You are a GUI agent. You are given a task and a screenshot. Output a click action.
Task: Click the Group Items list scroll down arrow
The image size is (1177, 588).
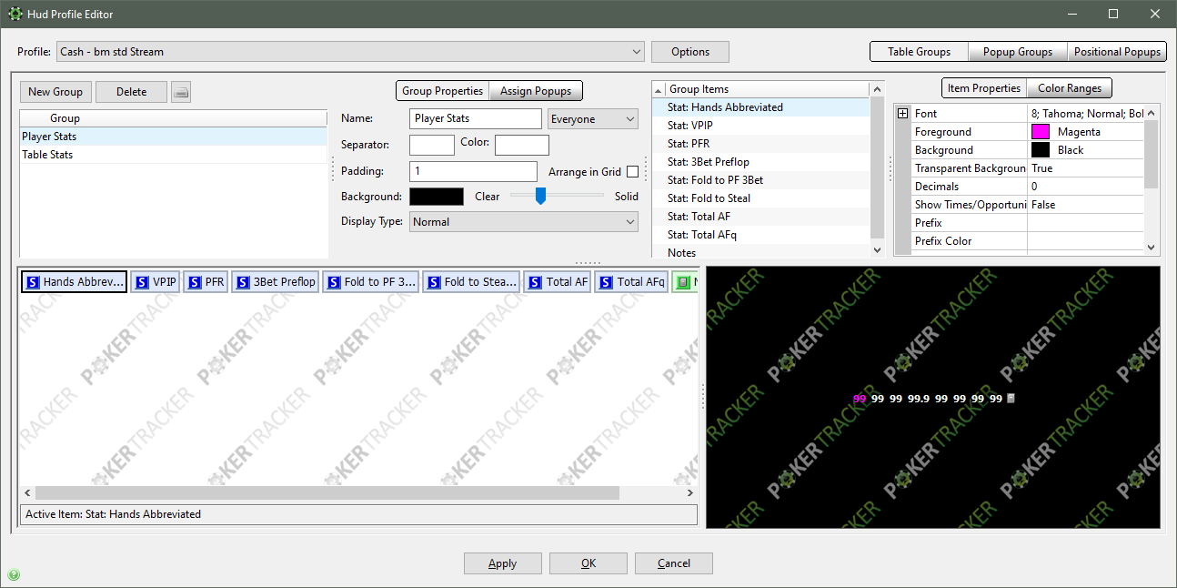878,249
